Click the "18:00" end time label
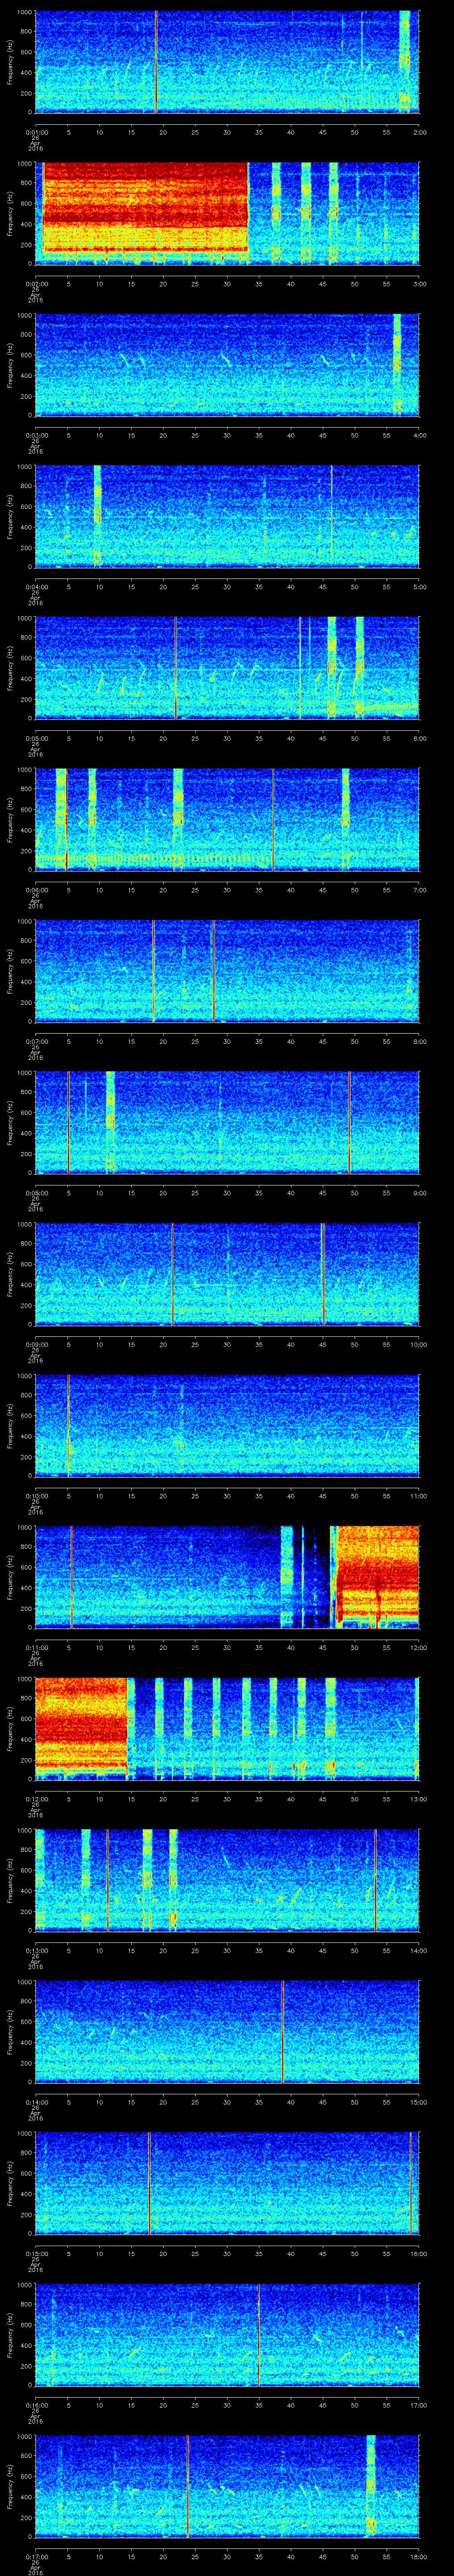The height and width of the screenshot is (2576, 454). 418,2556
